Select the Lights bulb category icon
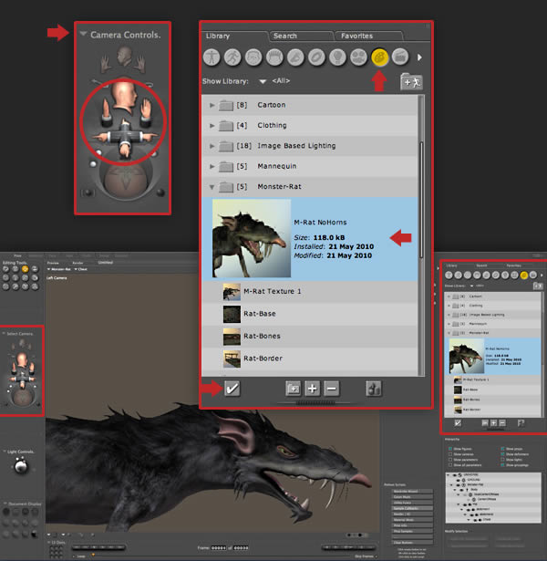547x561 pixels. point(337,57)
